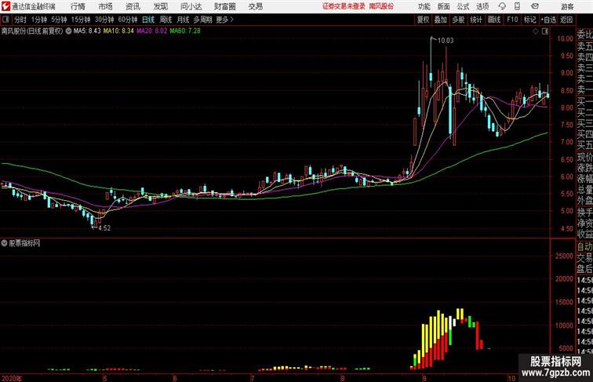The width and height of the screenshot is (593, 382).
Task: Open the mobile phone icon in title bar
Action: click(x=517, y=6)
